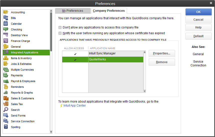Remove the selected QuoteWerks application
Viewport: 215px width, 137px height.
[161, 62]
